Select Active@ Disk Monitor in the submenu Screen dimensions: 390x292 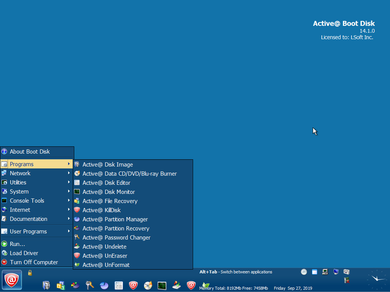(133, 192)
